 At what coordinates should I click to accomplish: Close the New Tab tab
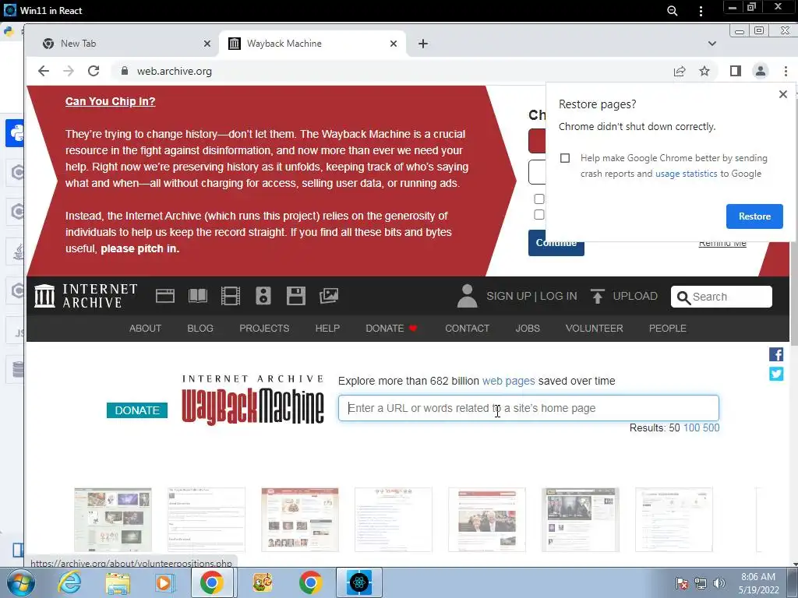pos(207,44)
